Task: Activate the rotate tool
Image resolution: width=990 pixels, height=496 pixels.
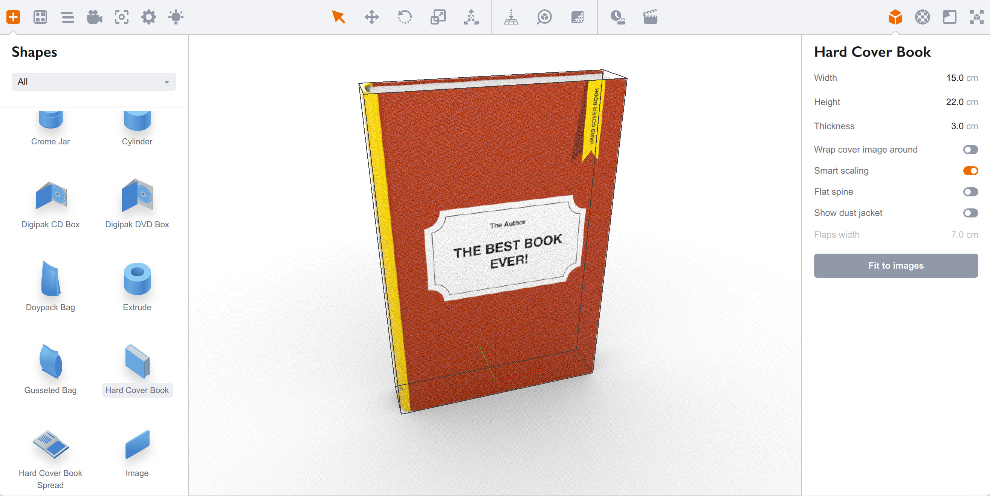Action: 405,17
